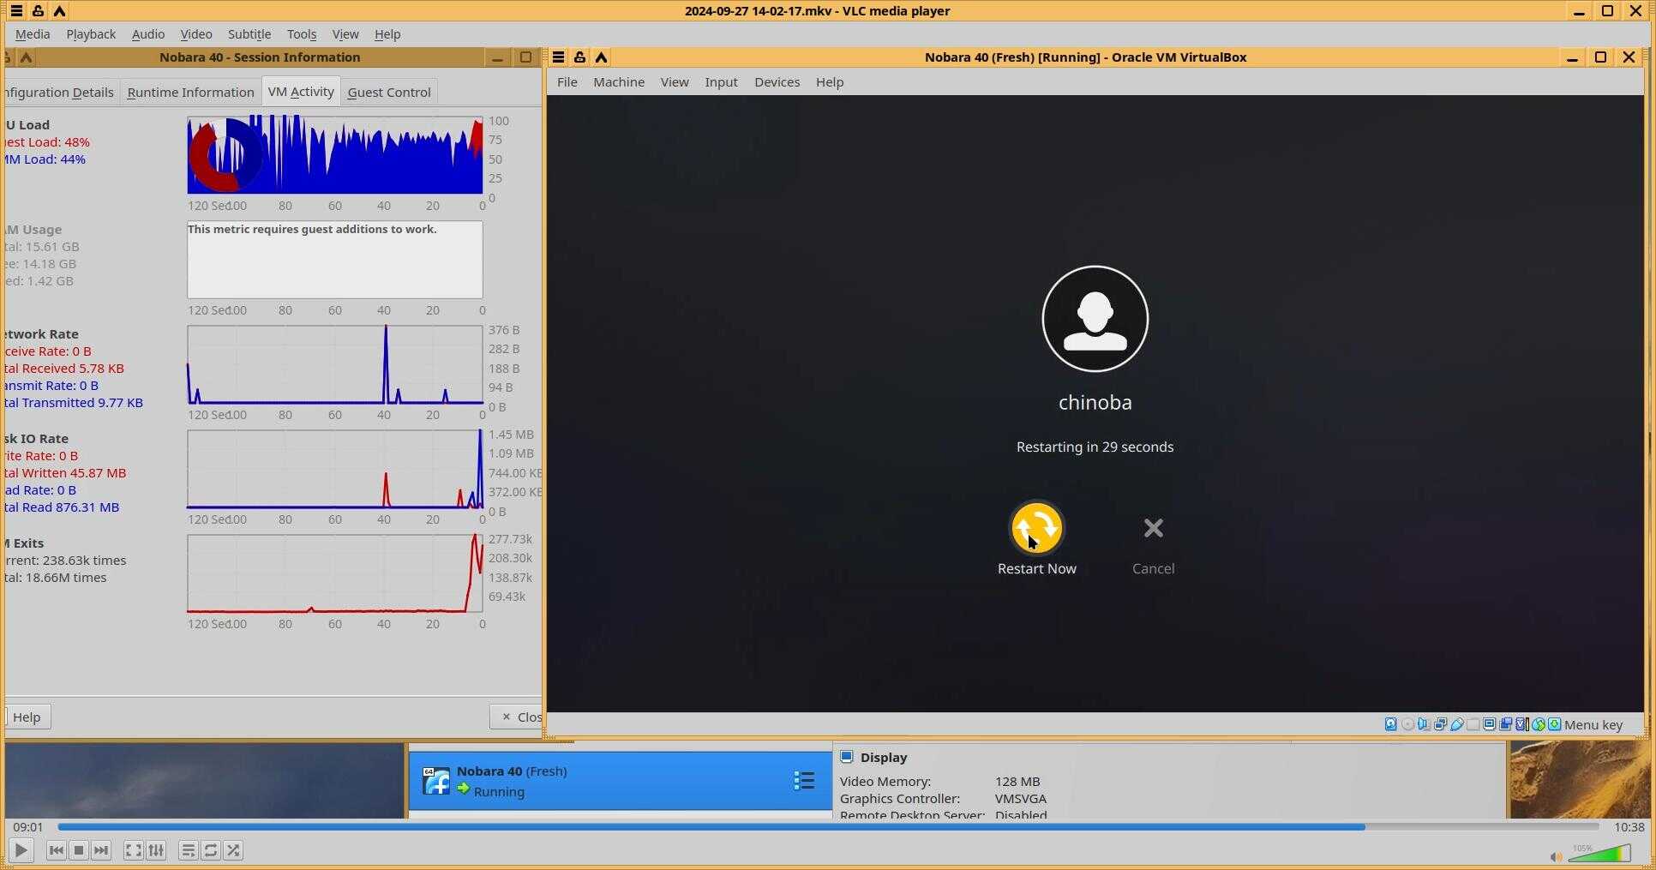Click the USB devices status icon

click(1456, 724)
